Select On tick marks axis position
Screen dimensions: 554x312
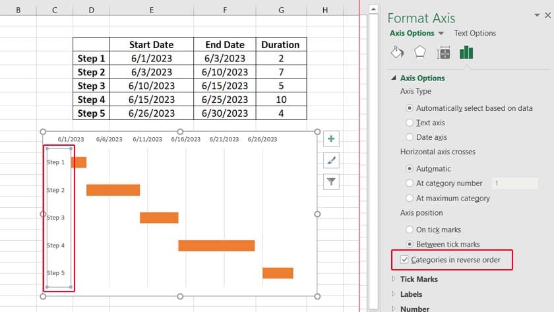click(409, 230)
